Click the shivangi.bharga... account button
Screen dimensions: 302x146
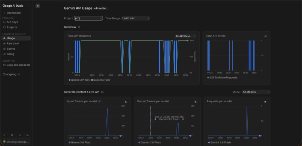click(16, 142)
